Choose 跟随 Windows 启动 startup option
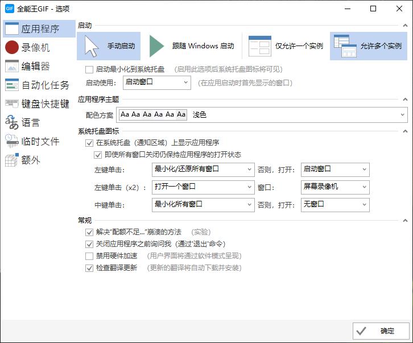 191,46
